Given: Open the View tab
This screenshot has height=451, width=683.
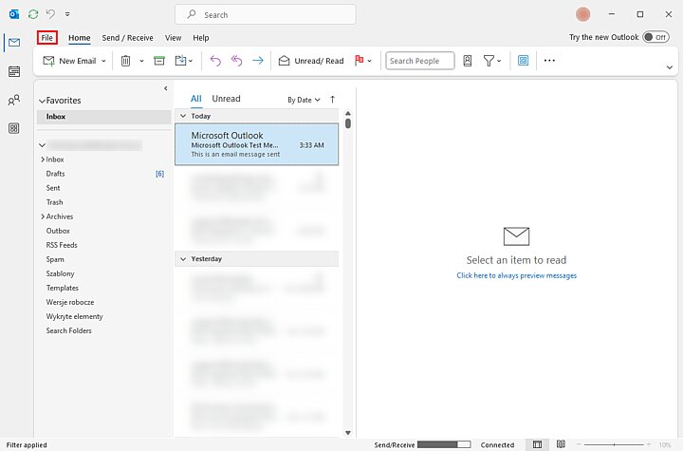Looking at the screenshot, I should (173, 38).
